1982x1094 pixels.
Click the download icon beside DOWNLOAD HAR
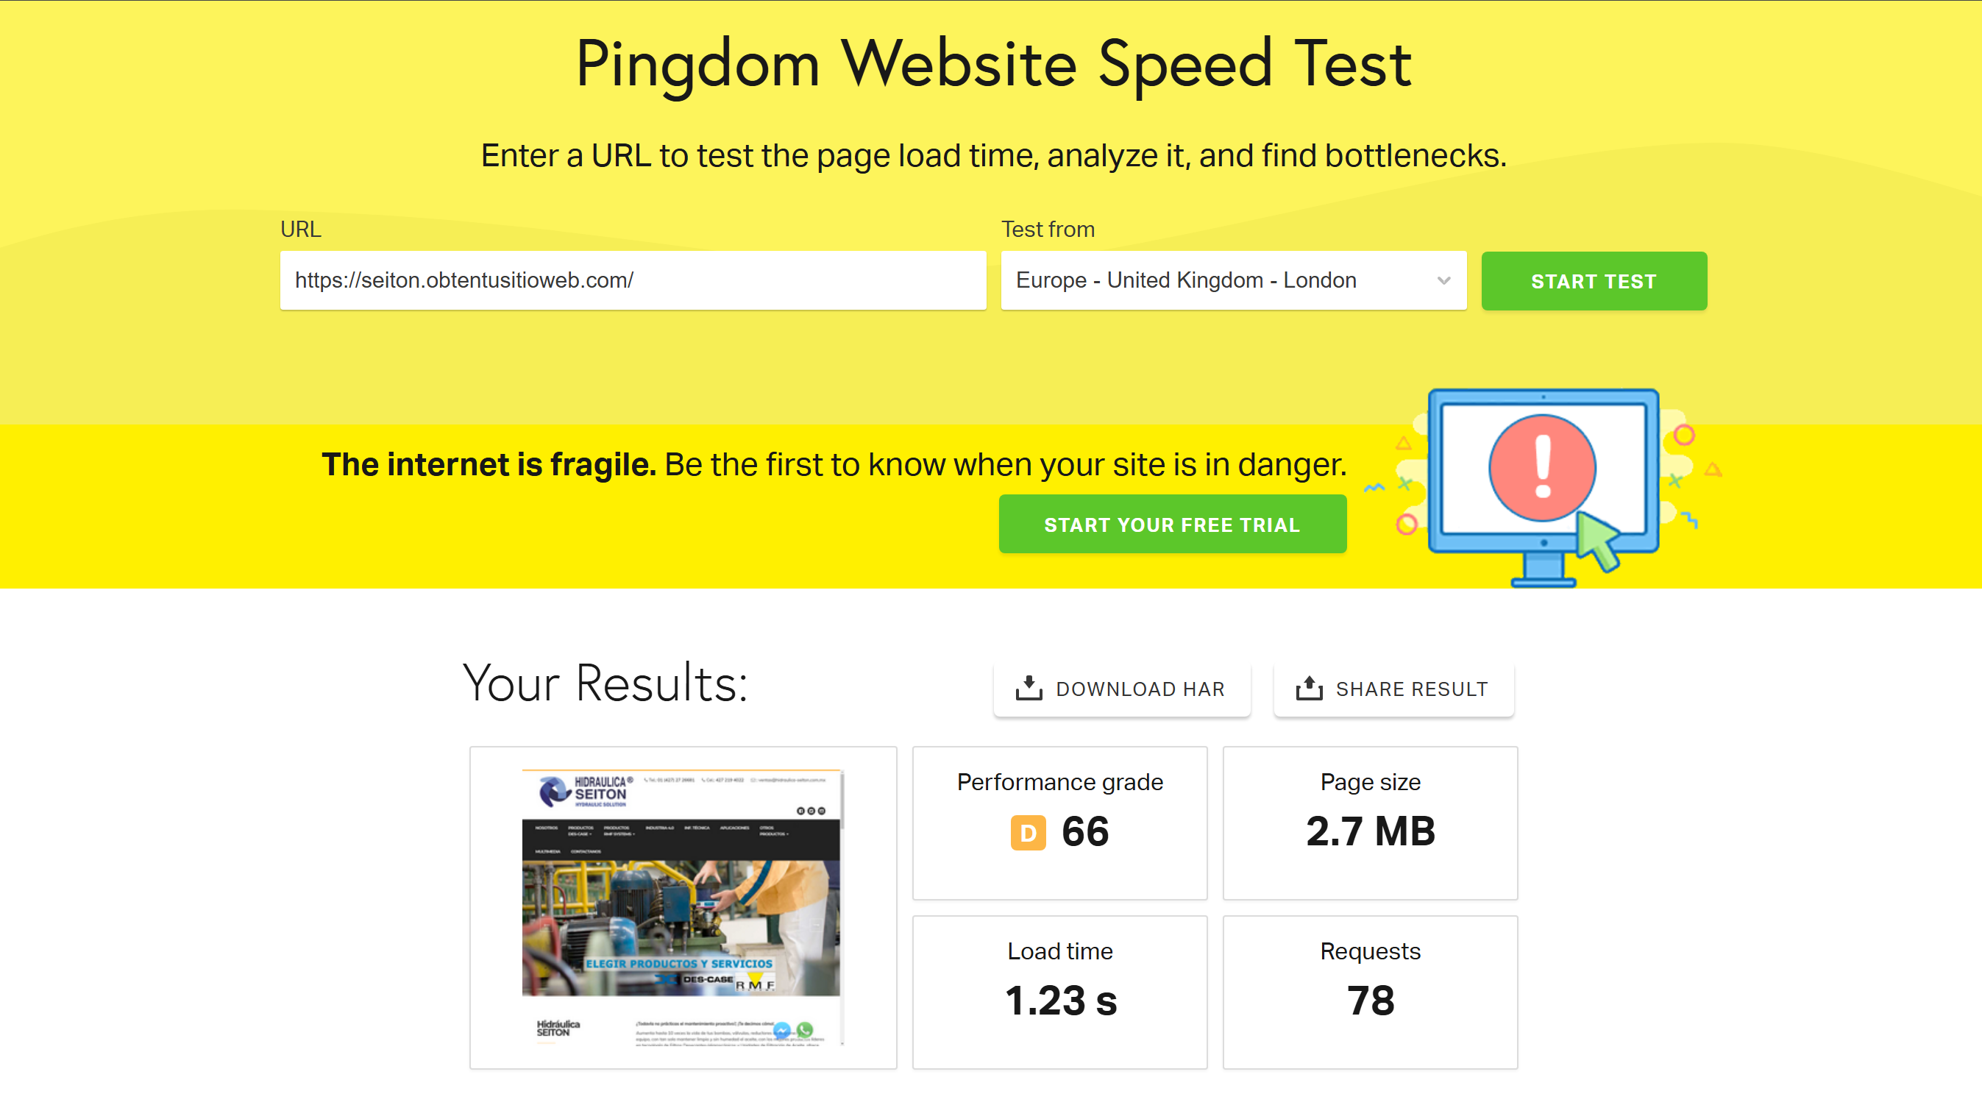click(x=1029, y=688)
